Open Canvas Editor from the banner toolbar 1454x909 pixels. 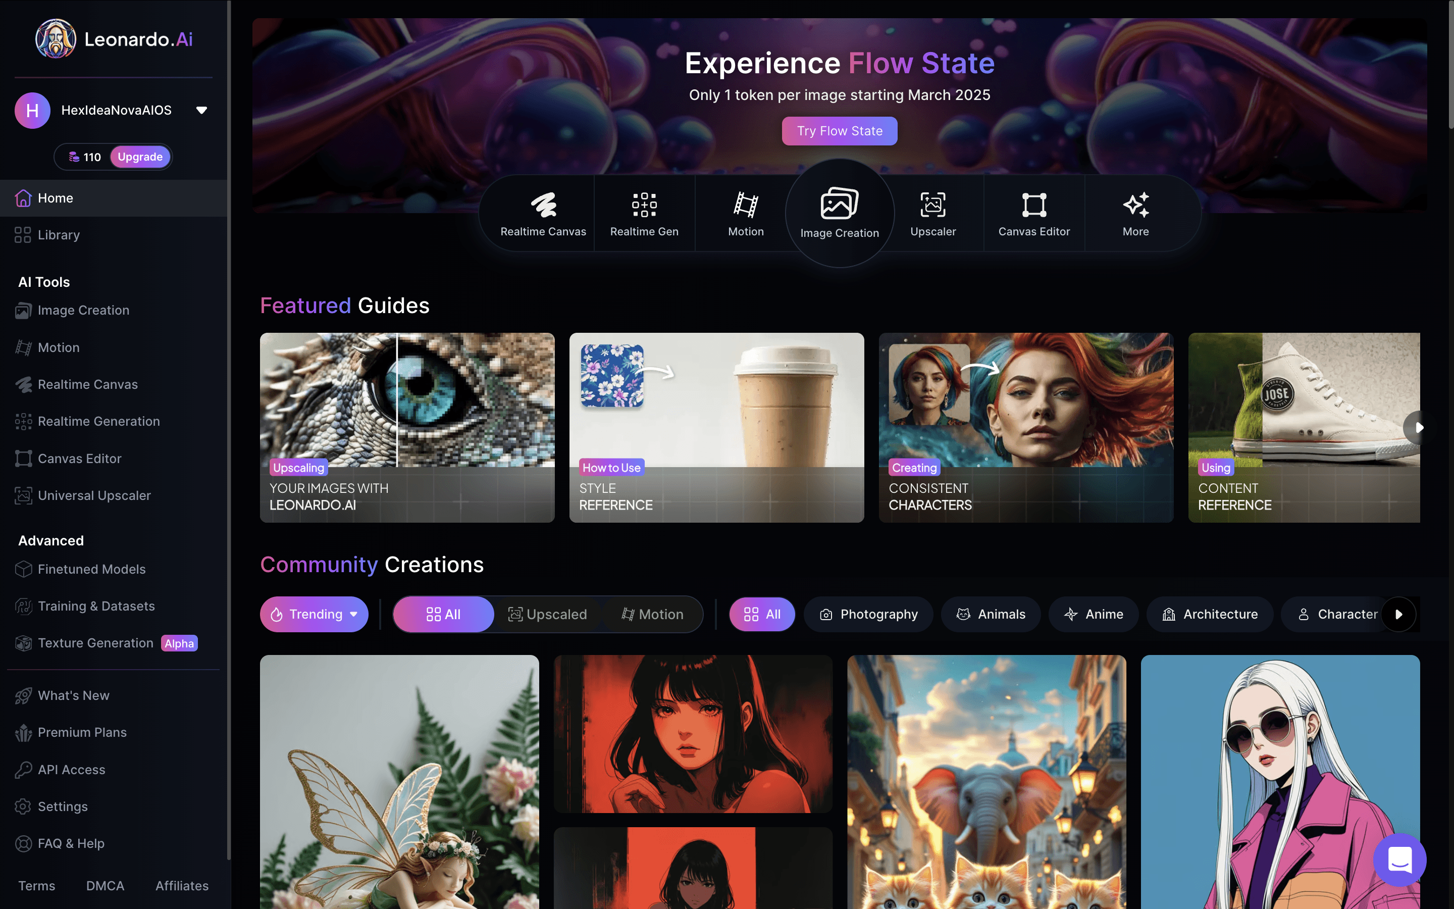pyautogui.click(x=1034, y=214)
